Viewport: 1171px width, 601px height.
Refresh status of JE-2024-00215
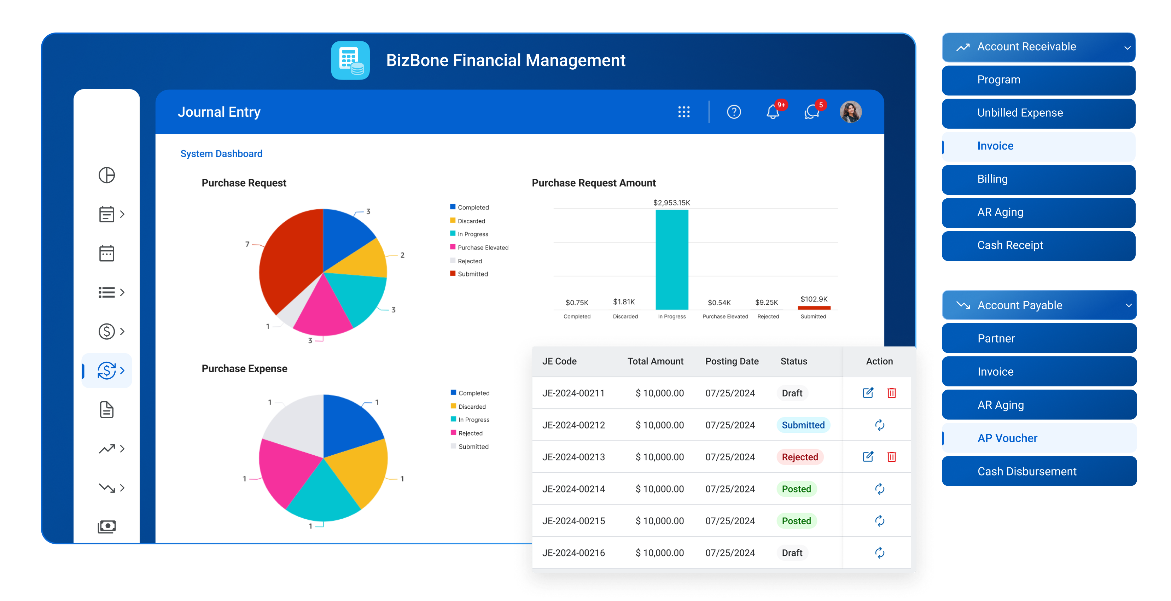click(x=879, y=521)
